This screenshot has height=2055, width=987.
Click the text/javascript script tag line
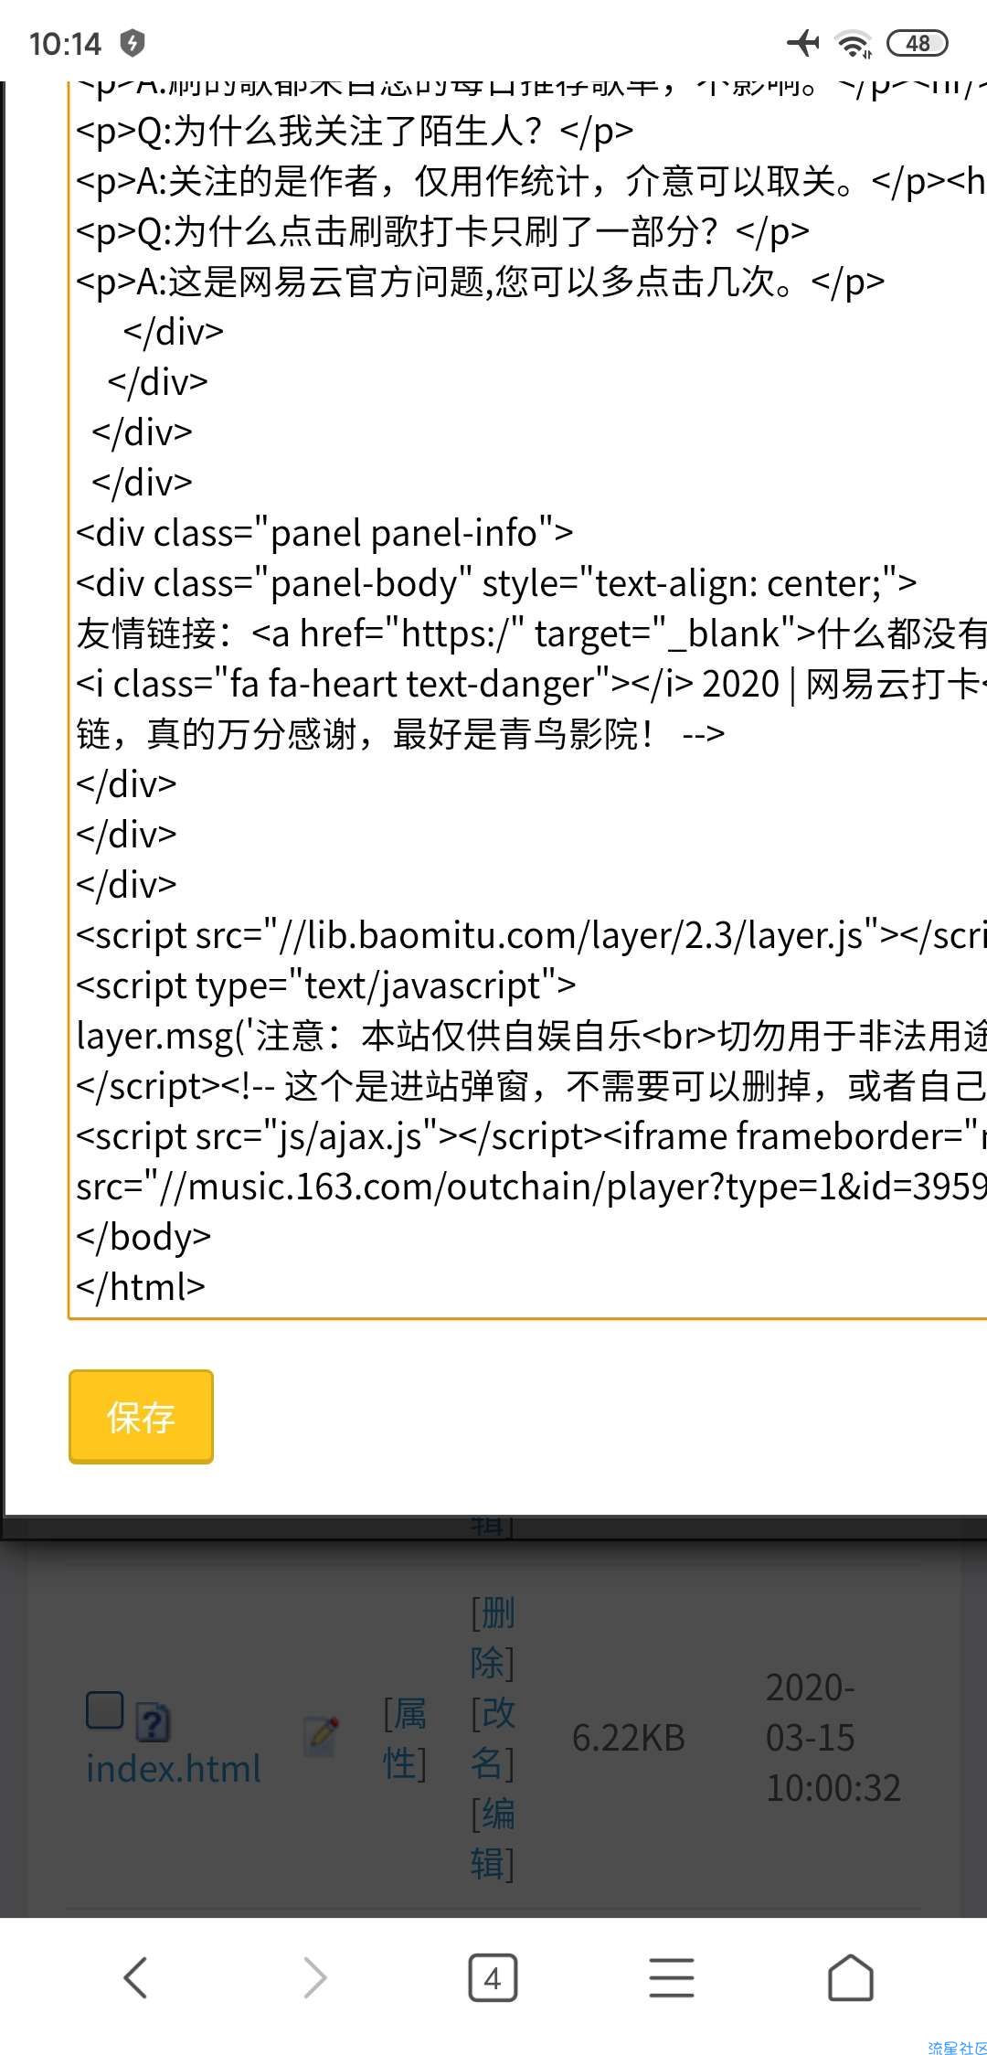pos(326,985)
